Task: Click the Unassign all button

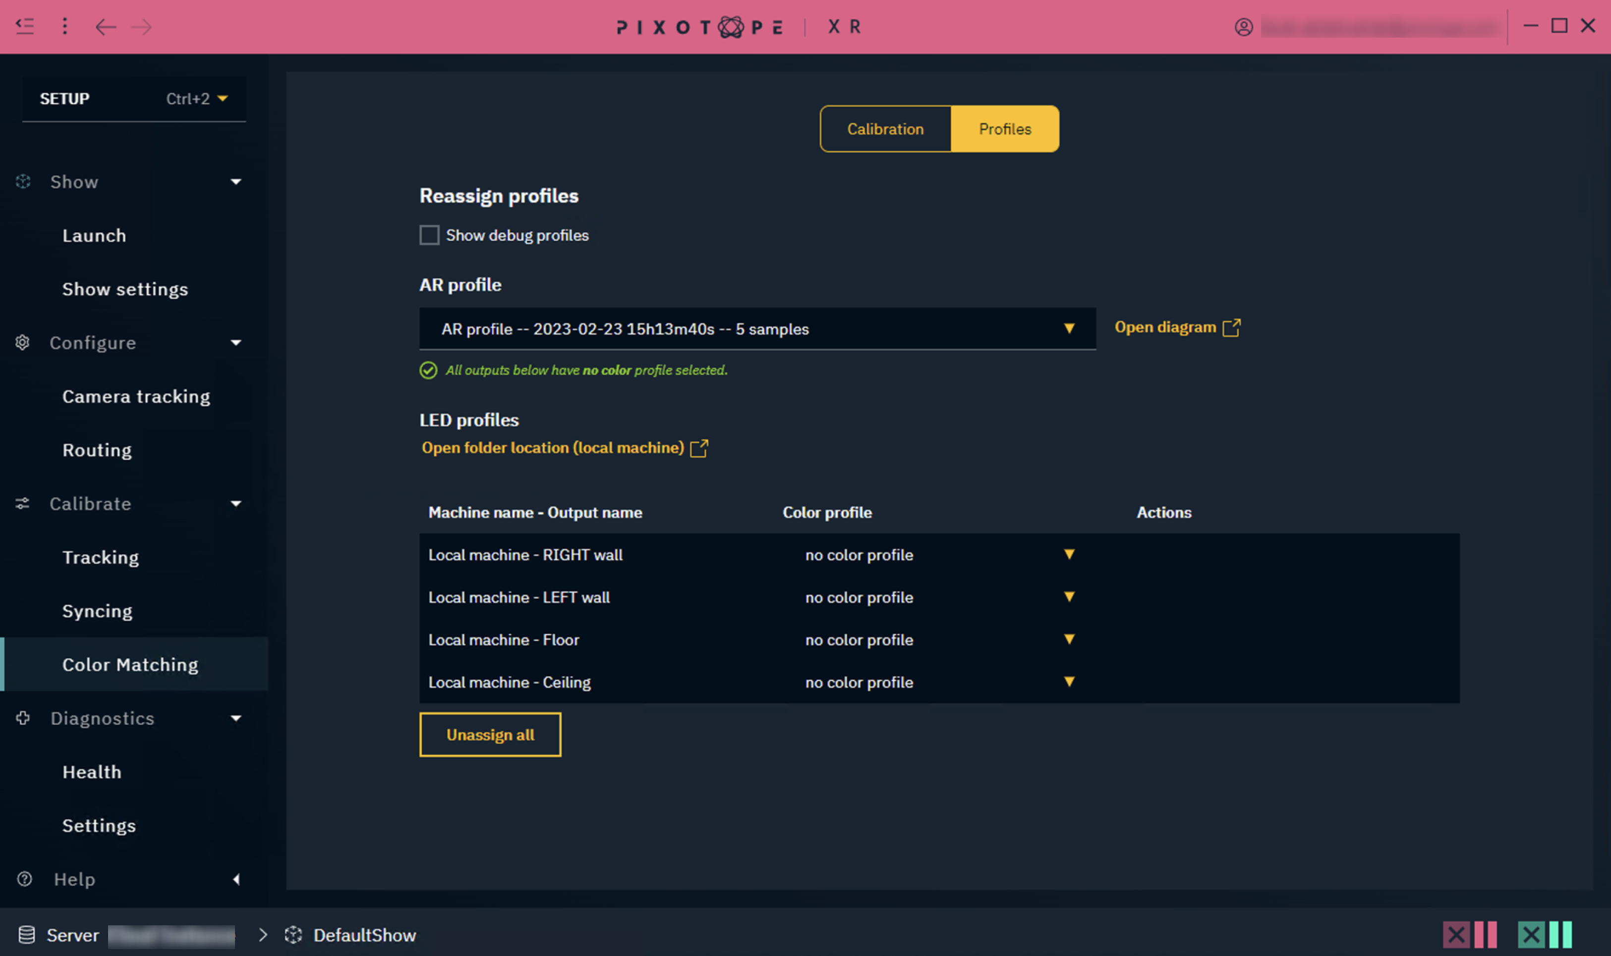Action: (490, 735)
